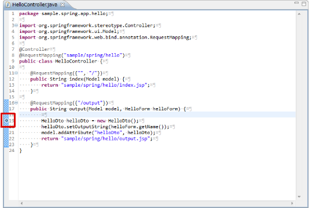The height and width of the screenshot is (208, 309).
Task: Collapse the index method fold at line 11
Action: pyautogui.click(x=16, y=73)
